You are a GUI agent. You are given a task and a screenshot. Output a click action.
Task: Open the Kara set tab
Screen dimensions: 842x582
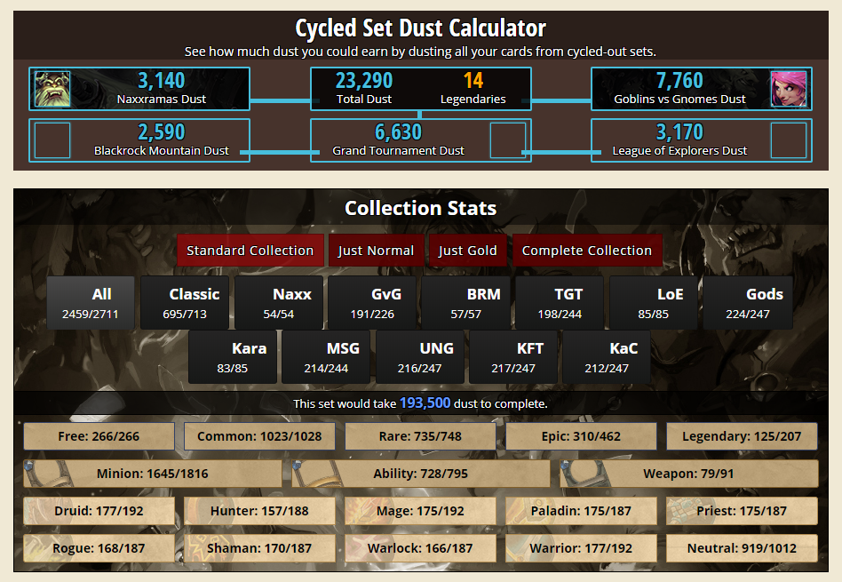pyautogui.click(x=233, y=357)
